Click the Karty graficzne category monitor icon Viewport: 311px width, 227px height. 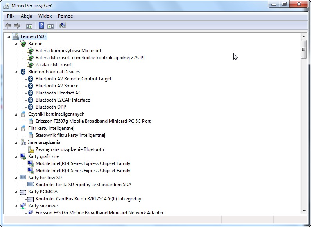tap(23, 156)
